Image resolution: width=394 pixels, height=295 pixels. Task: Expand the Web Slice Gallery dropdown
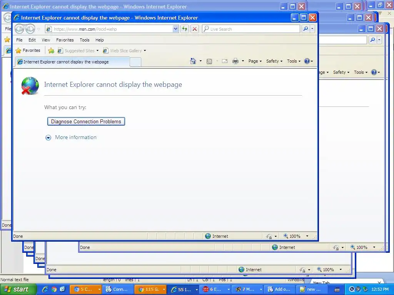coord(145,51)
